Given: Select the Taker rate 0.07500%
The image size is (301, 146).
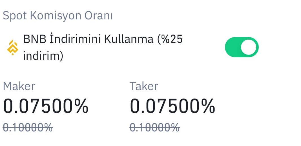Looking at the screenshot, I should (x=172, y=106).
